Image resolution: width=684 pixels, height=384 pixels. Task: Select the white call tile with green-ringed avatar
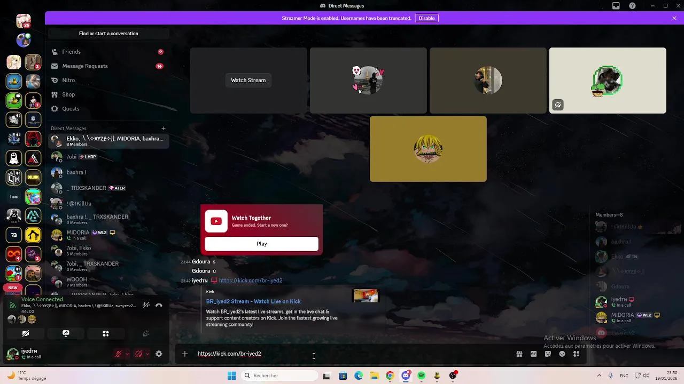(608, 81)
